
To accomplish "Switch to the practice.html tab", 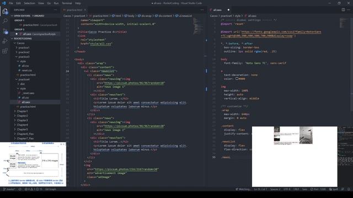I will (74, 10).
